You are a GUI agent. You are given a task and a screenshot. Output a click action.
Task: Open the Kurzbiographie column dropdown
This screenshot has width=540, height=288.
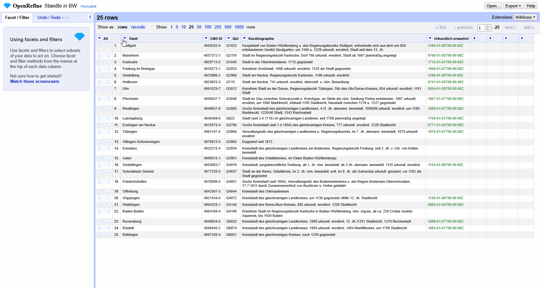tap(244, 38)
